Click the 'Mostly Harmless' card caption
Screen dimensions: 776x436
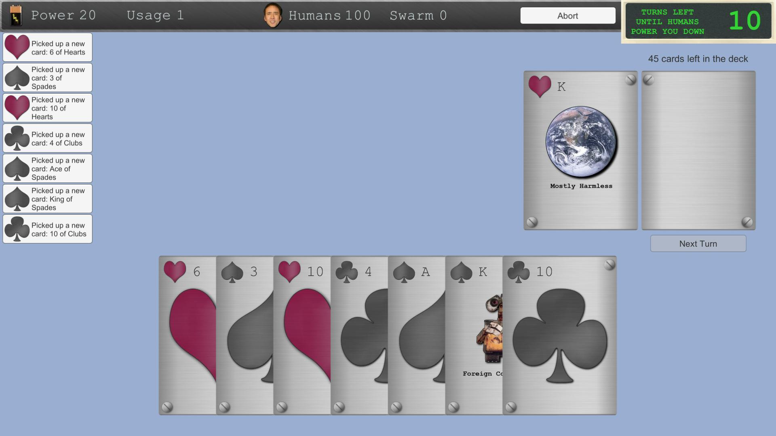[581, 186]
